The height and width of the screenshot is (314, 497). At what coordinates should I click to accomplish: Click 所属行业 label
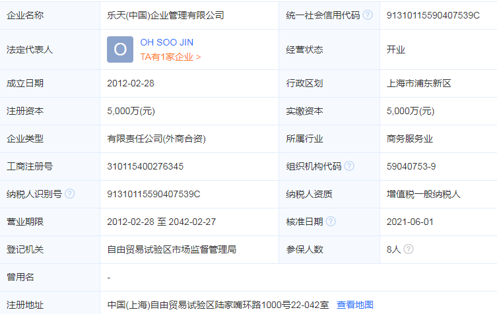[x=304, y=139]
